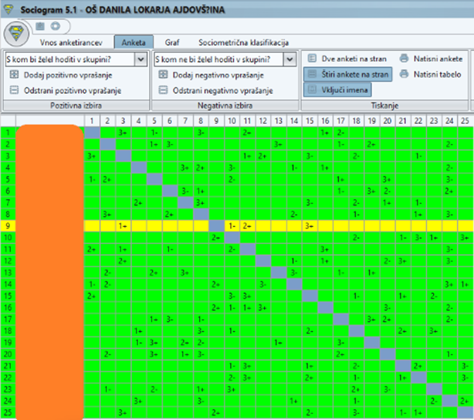
Task: Click the Tiskanje group label
Action: point(384,105)
